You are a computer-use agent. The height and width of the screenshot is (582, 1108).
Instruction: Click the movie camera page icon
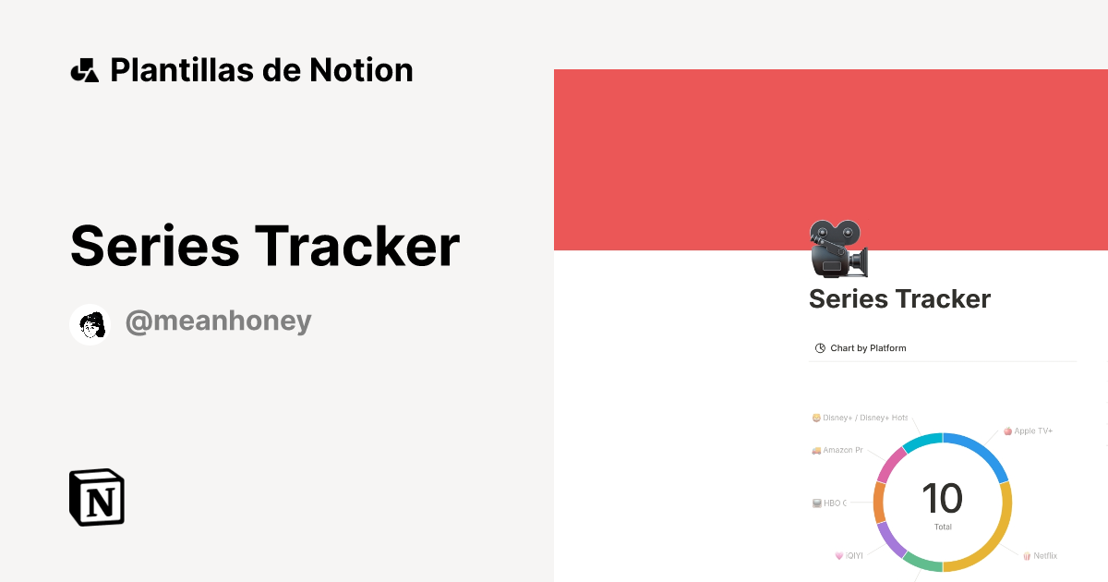point(837,248)
